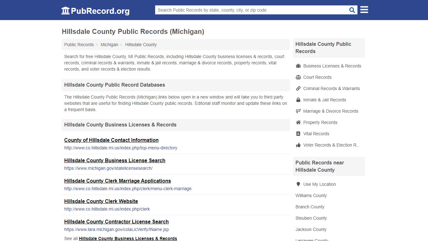Image resolution: width=428 pixels, height=241 pixels.
Task: Focus the Search Public Records input field
Action: [252, 10]
